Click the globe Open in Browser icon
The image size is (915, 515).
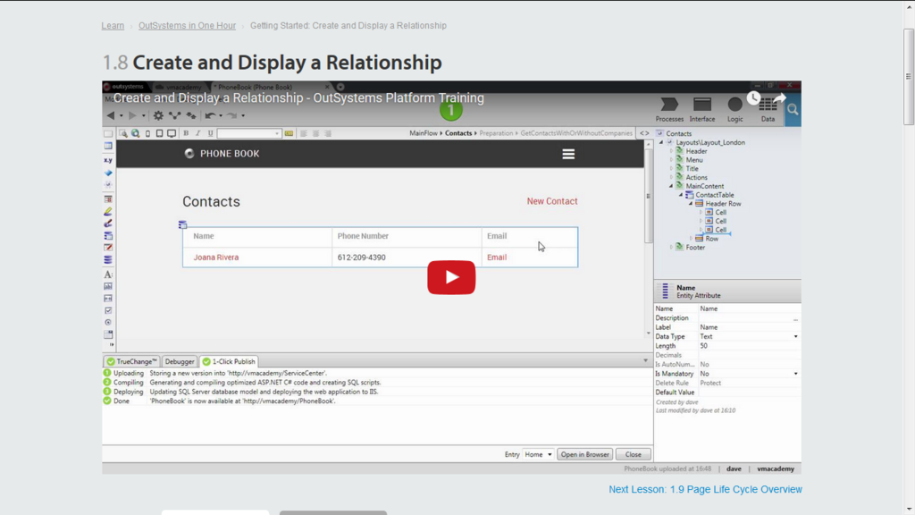pos(136,134)
